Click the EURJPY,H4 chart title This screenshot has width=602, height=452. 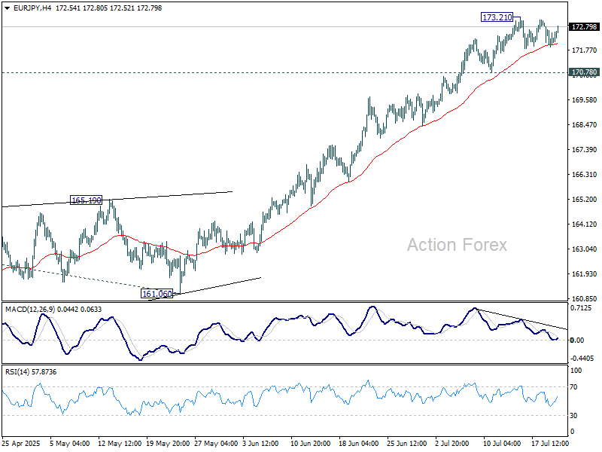point(26,8)
